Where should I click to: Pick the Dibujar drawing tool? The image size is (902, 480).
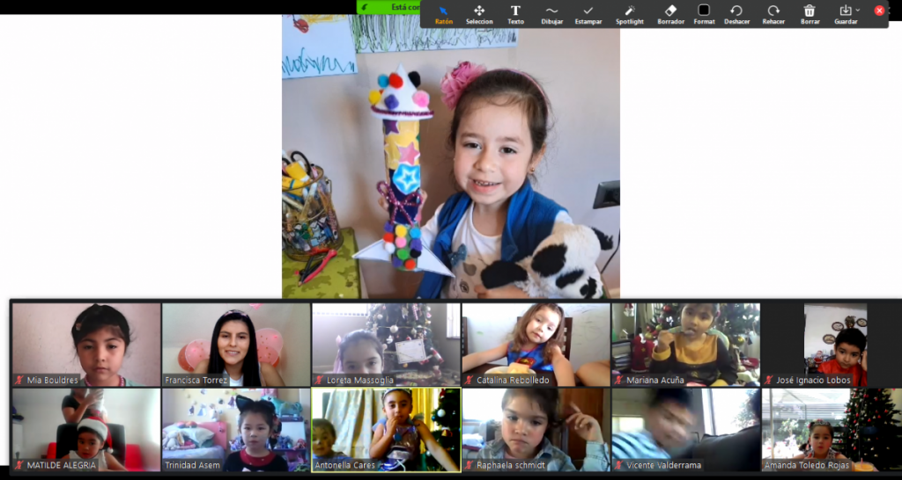[x=551, y=13]
